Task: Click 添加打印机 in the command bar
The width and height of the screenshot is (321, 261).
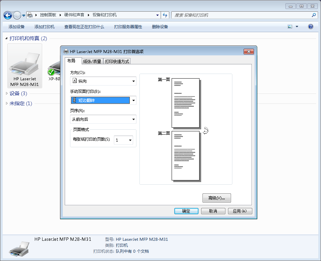Action: 44,27
